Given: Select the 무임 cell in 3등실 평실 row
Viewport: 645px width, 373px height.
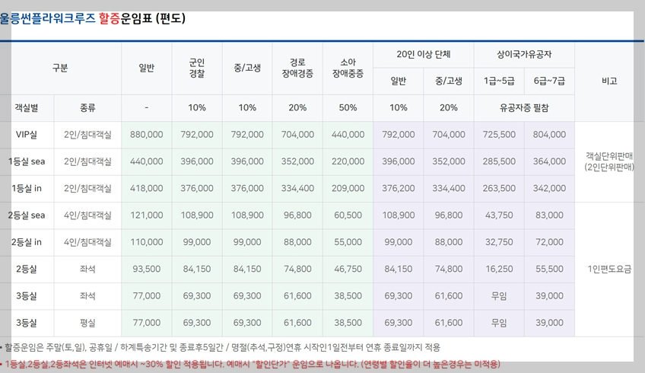Looking at the screenshot, I should [x=499, y=323].
